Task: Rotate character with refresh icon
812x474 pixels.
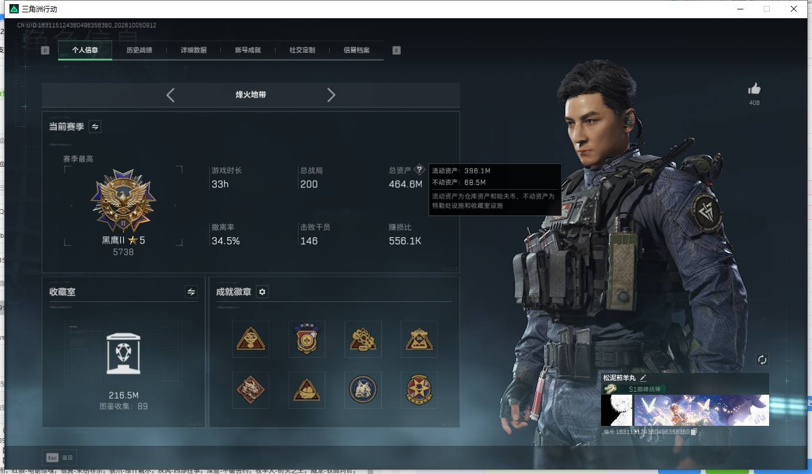Action: coord(763,359)
